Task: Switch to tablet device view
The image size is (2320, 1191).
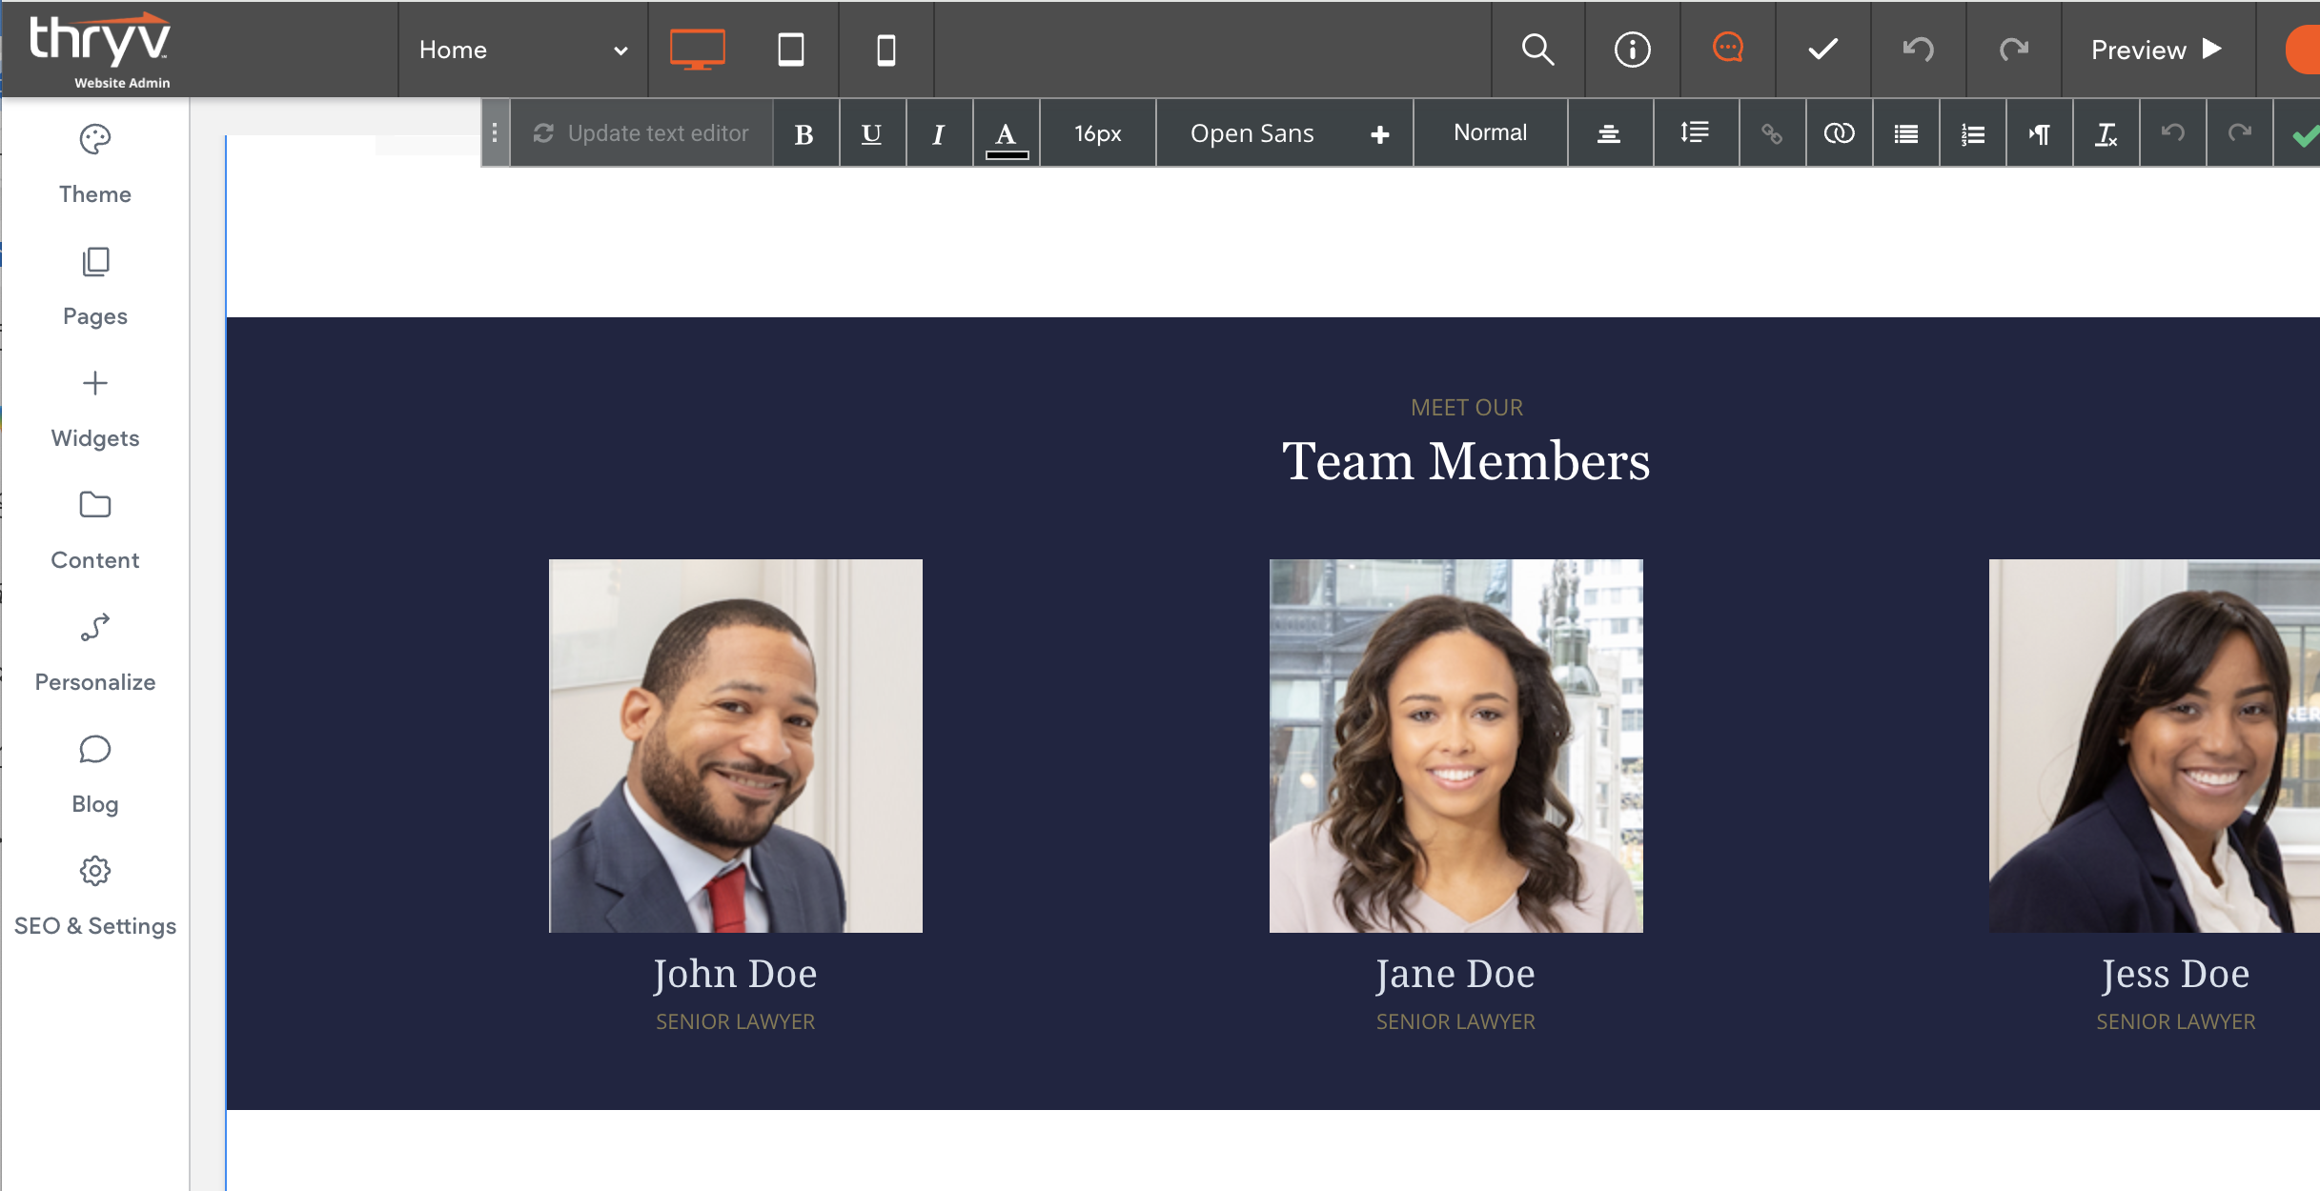Action: point(790,50)
